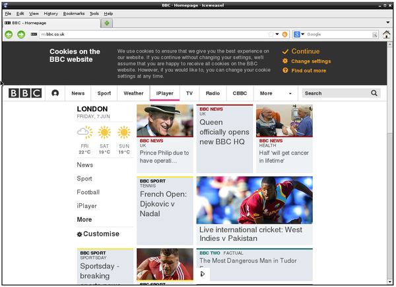Click the BBC logo on the page

click(x=25, y=93)
